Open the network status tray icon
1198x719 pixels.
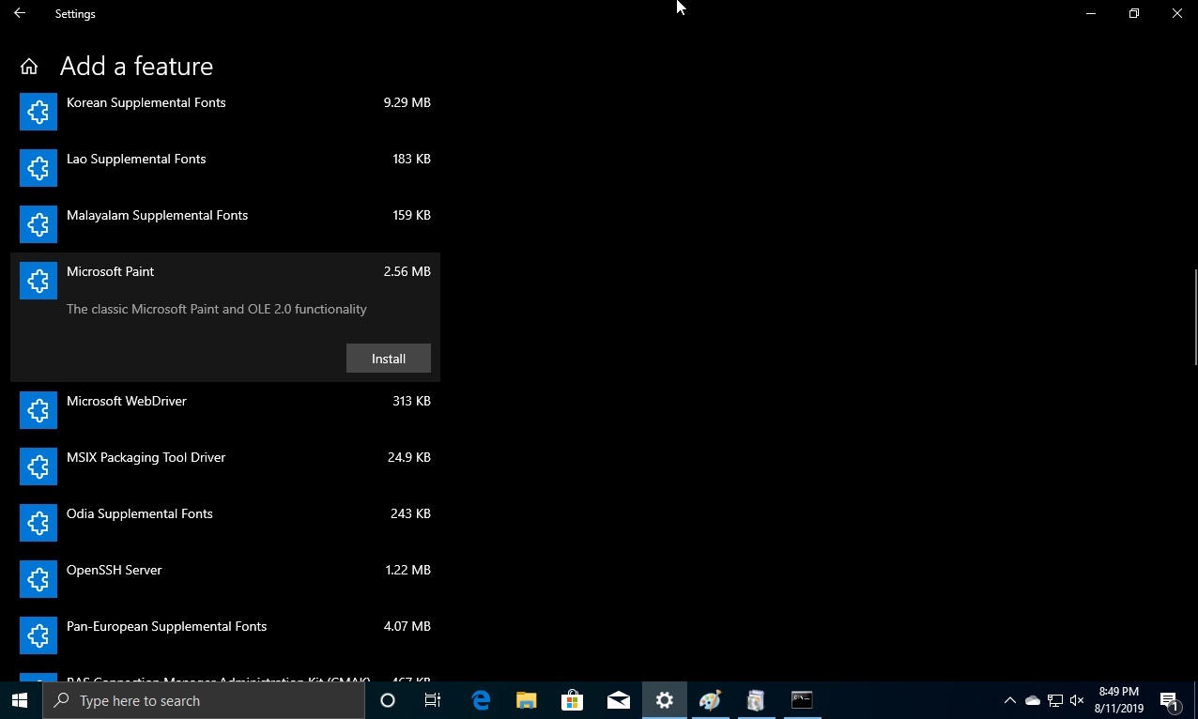click(1055, 700)
